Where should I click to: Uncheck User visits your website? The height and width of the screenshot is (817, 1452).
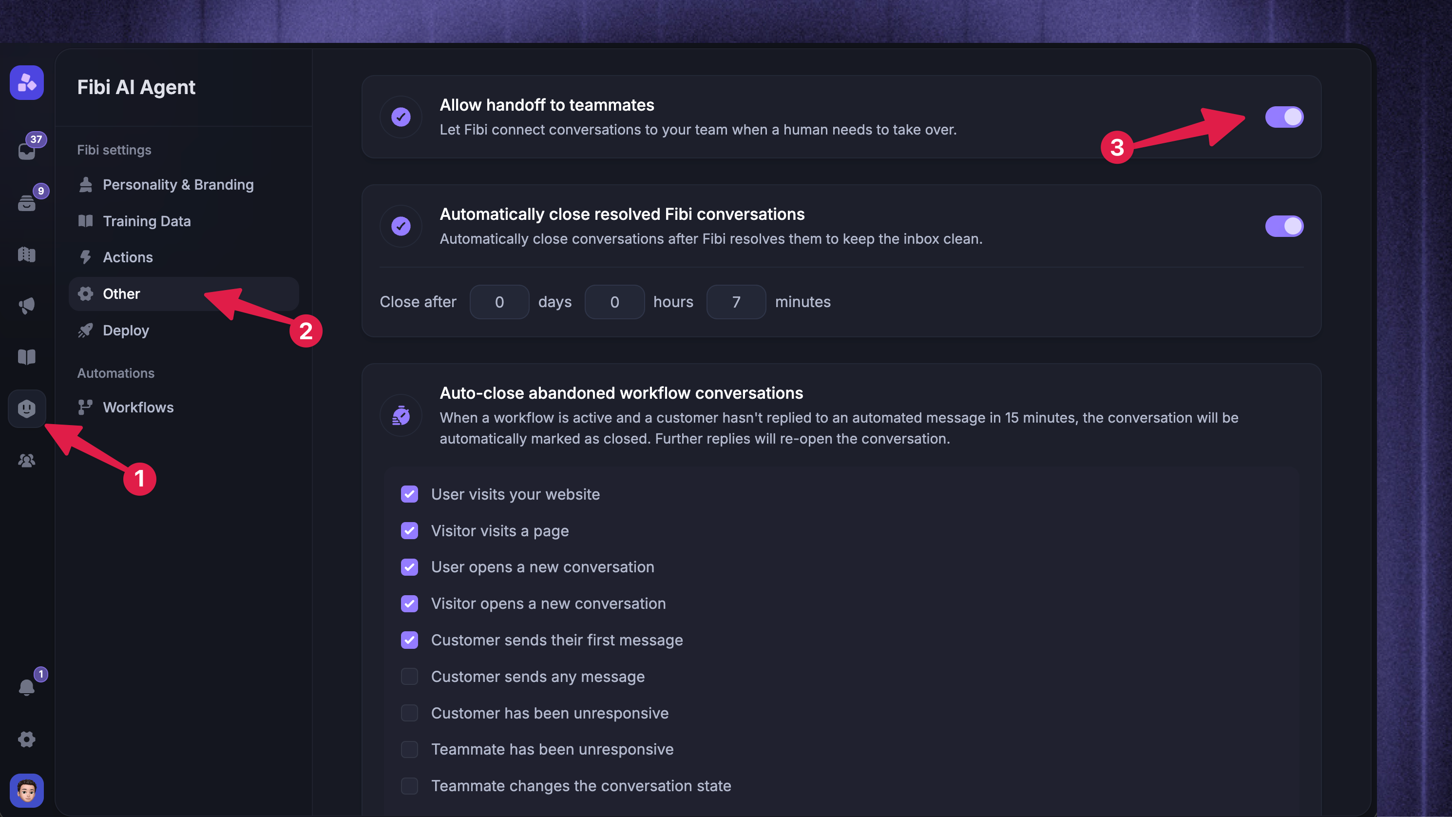pos(409,494)
